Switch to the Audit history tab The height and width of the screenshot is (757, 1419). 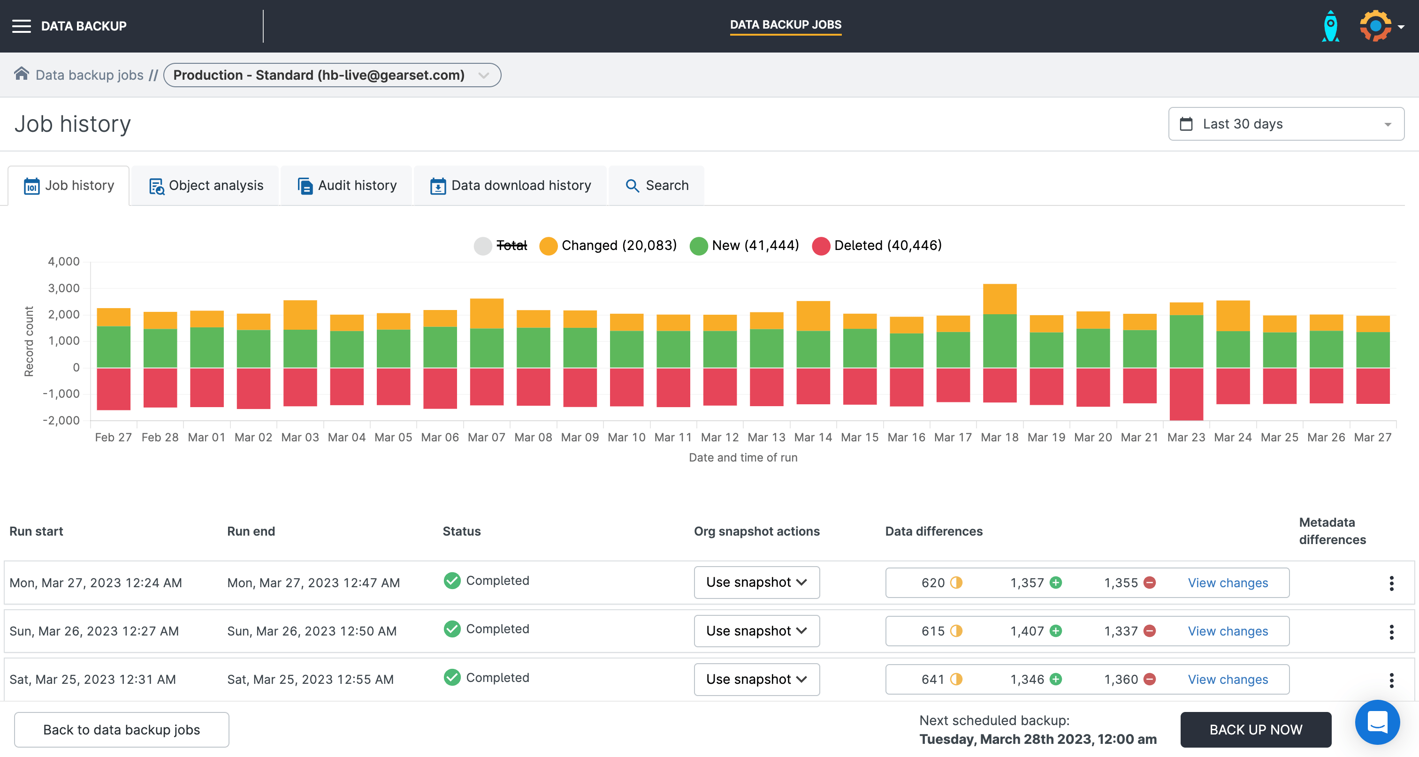pos(347,186)
